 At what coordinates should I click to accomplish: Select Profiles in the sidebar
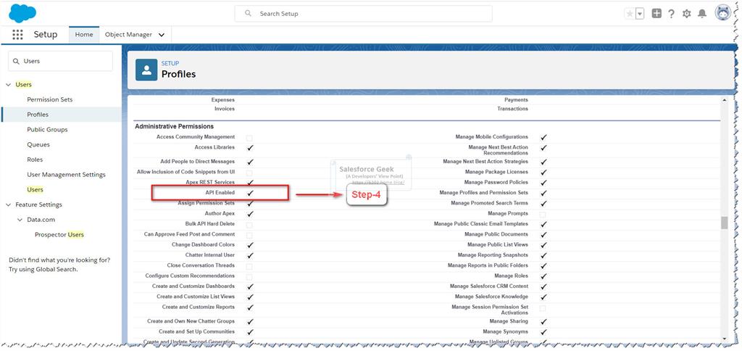[38, 115]
